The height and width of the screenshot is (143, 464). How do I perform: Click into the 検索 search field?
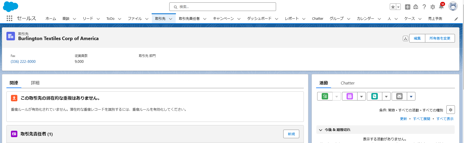click(223, 7)
